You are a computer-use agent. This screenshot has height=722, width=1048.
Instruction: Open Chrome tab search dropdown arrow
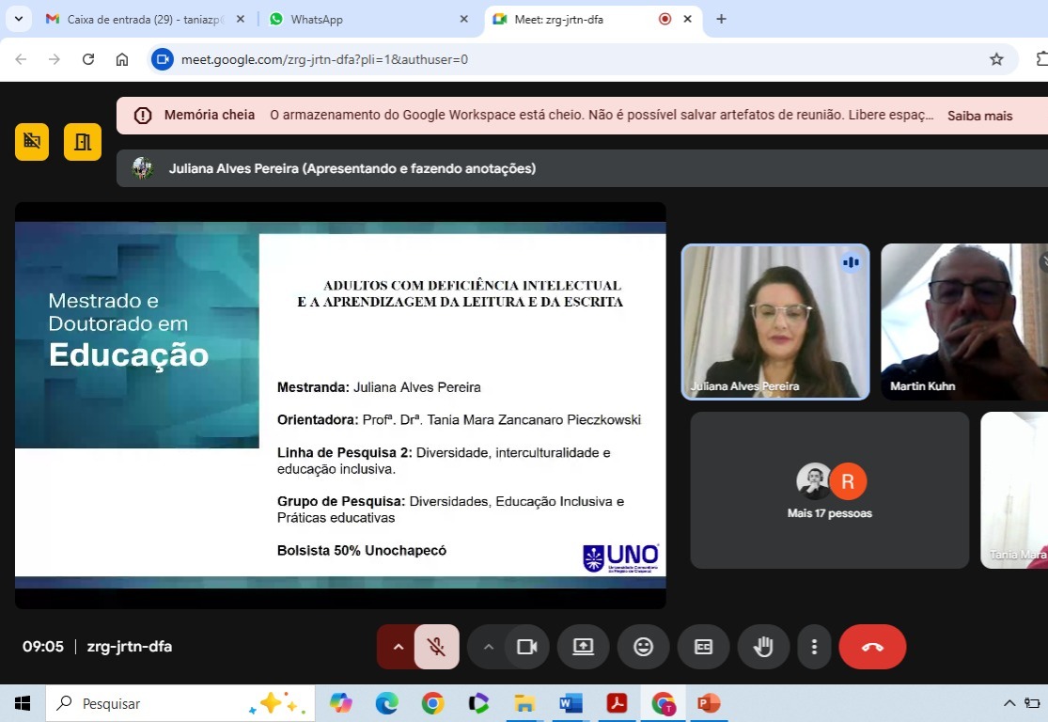[18, 19]
